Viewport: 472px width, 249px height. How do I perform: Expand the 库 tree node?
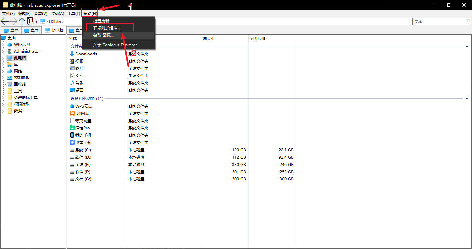[3, 64]
